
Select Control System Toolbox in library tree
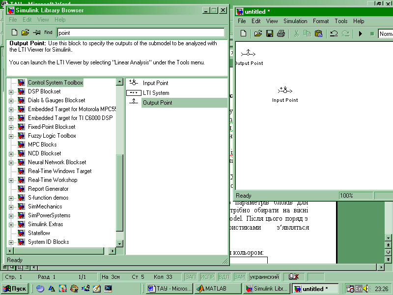(55, 83)
